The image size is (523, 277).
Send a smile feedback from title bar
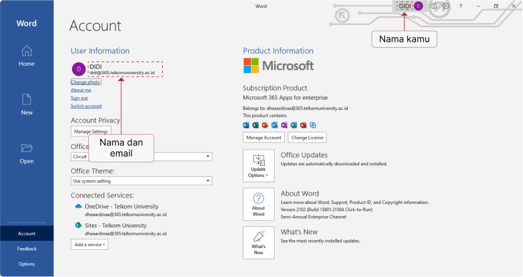point(434,6)
